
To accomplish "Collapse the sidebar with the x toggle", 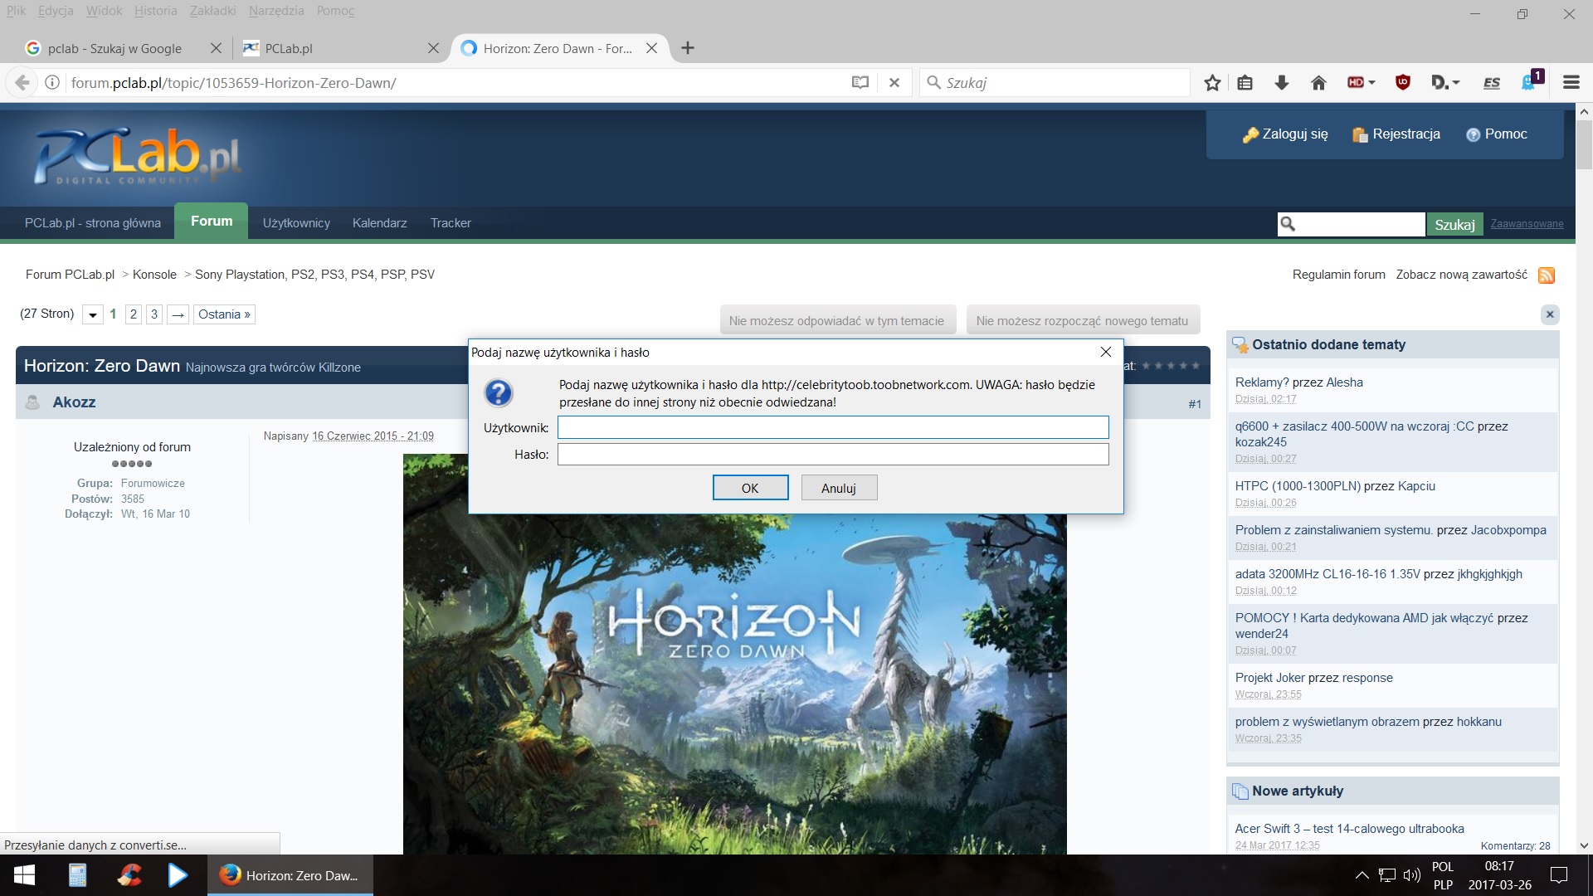I will 1549,314.
